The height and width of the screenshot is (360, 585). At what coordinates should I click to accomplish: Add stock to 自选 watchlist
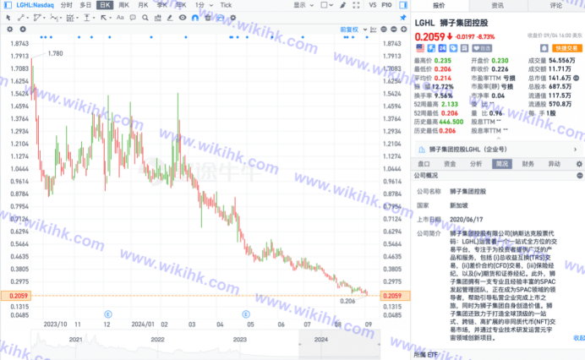pyautogui.click(x=482, y=48)
